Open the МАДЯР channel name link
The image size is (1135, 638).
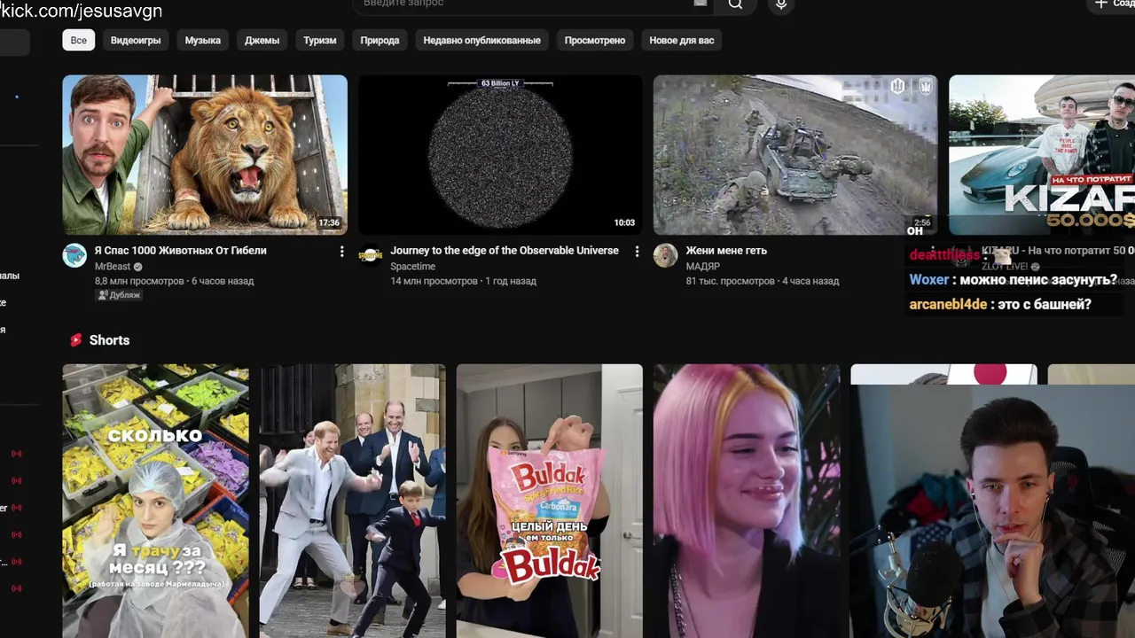[x=702, y=267]
